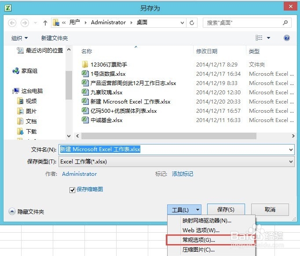The image size is (300, 256).
Task: Click the Back navigation arrow
Action: click(12, 23)
